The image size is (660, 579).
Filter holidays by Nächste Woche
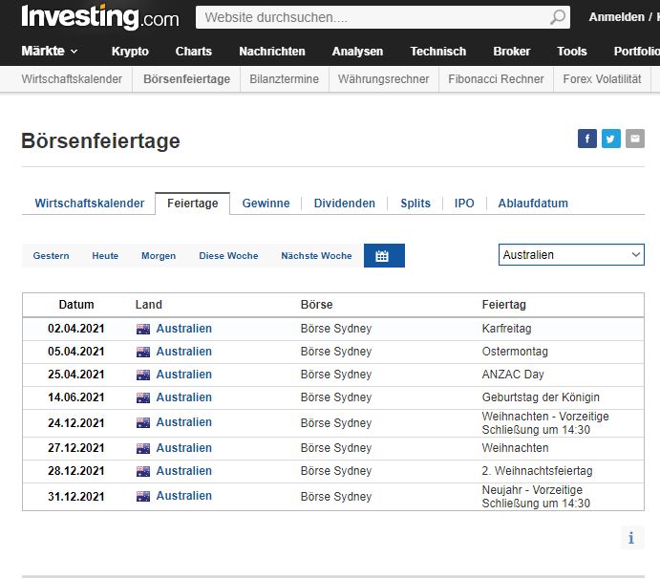click(316, 256)
